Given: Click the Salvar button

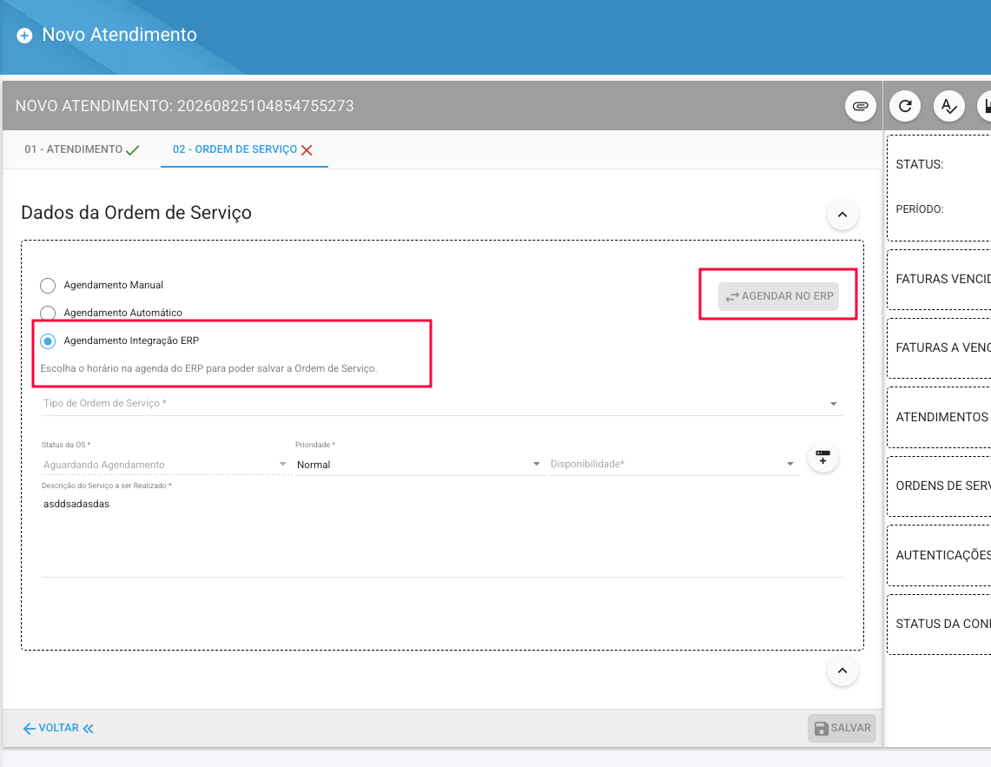Looking at the screenshot, I should (x=842, y=729).
